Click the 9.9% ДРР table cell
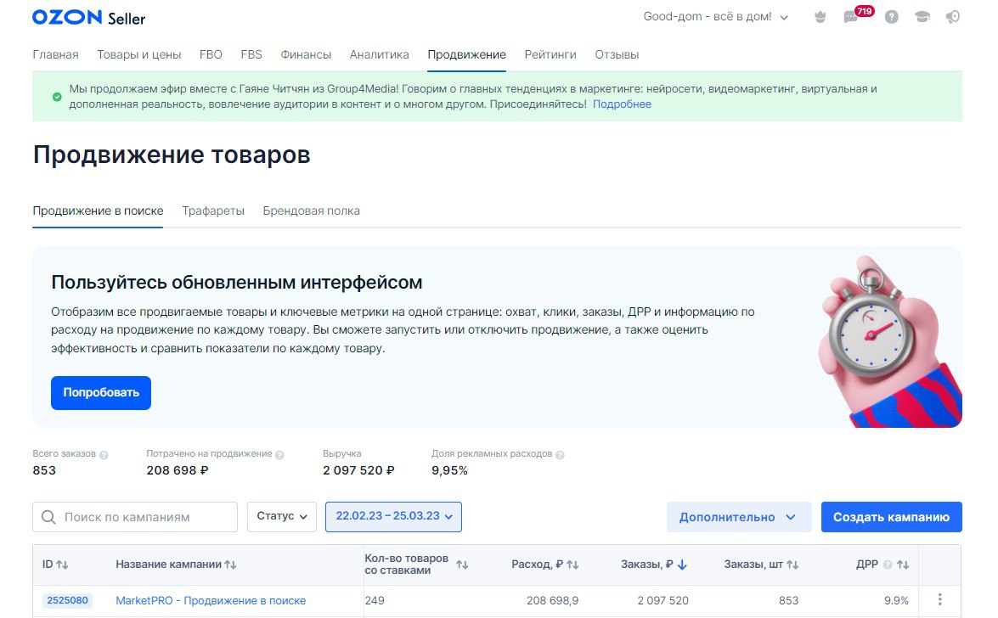The image size is (998, 618). click(x=896, y=600)
